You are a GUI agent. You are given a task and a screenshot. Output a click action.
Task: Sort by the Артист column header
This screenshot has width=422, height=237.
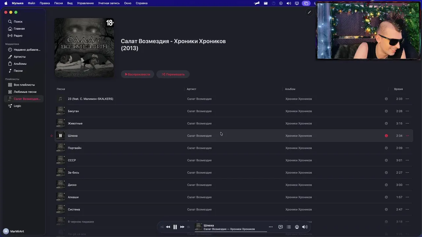[x=192, y=89]
